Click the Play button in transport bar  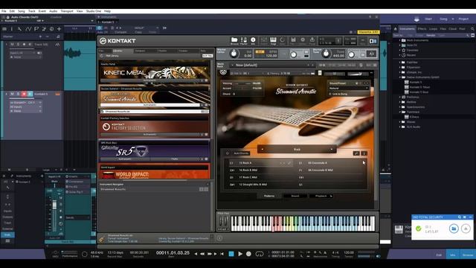coord(240,254)
